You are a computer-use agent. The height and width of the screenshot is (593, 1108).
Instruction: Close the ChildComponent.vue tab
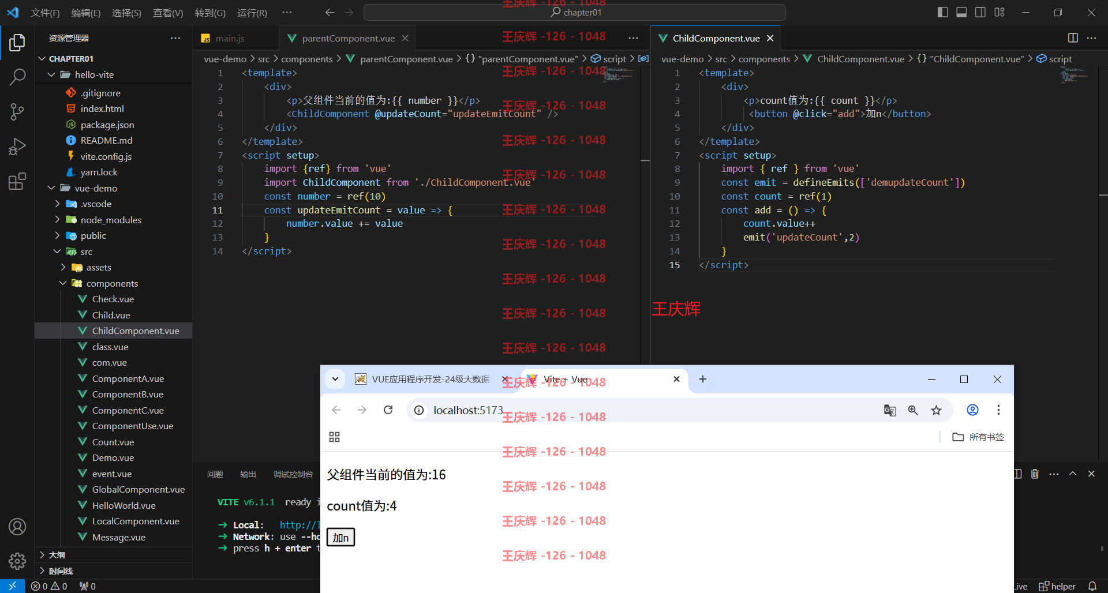pyautogui.click(x=770, y=38)
